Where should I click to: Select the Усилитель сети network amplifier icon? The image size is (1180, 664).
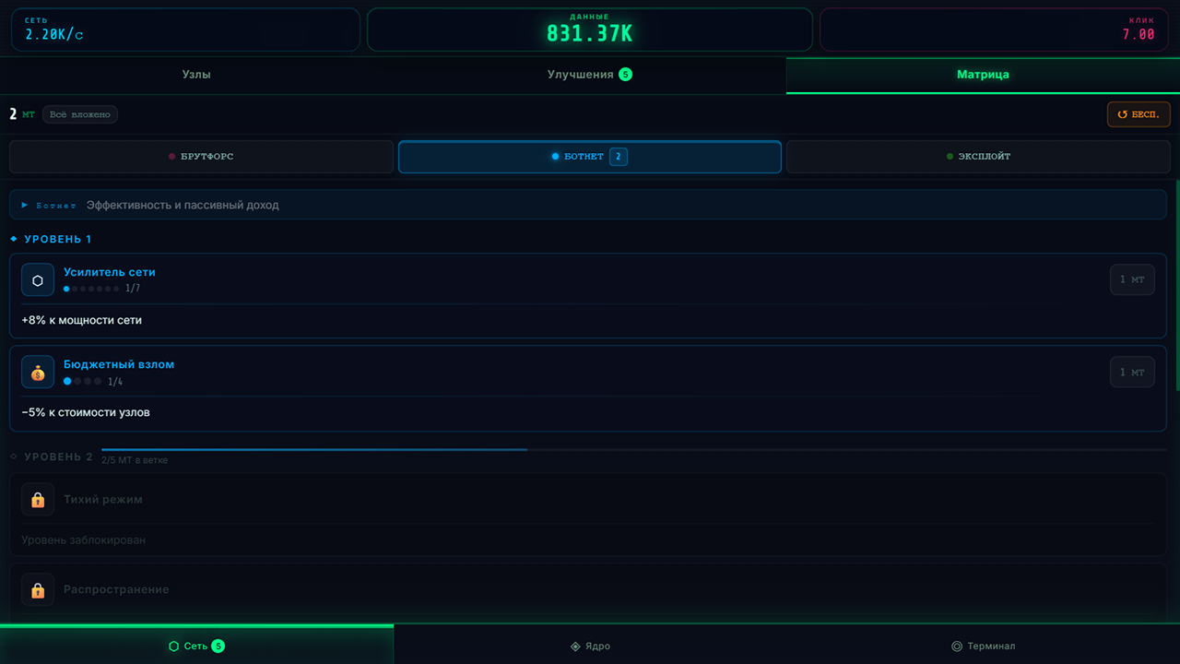[38, 279]
